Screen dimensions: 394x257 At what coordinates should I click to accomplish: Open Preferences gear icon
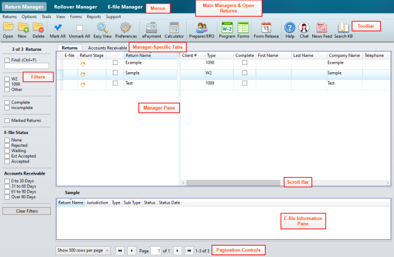pyautogui.click(x=125, y=28)
